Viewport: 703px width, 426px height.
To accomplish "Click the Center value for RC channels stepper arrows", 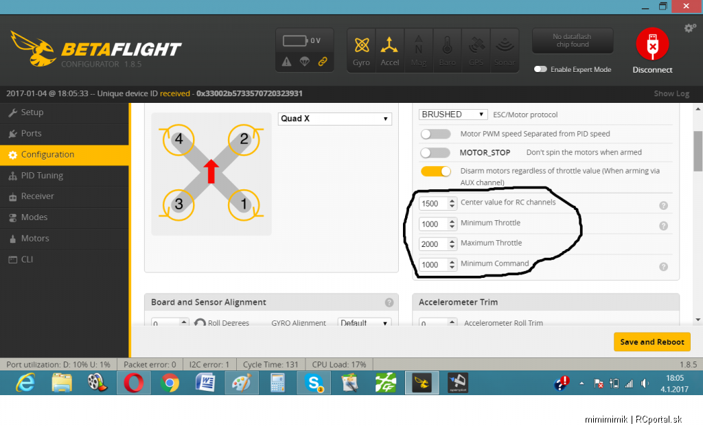I will (x=452, y=203).
